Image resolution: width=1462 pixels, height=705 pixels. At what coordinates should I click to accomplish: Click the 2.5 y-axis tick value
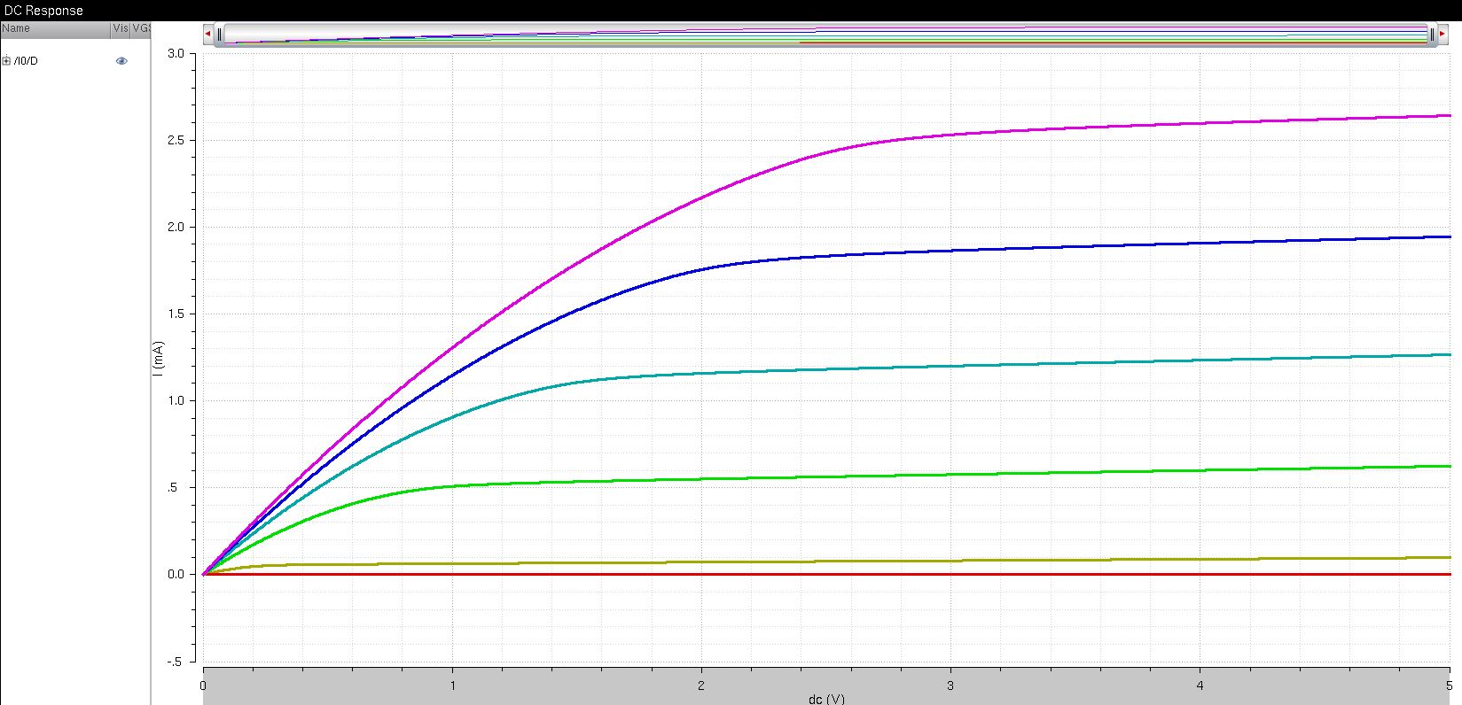(176, 141)
